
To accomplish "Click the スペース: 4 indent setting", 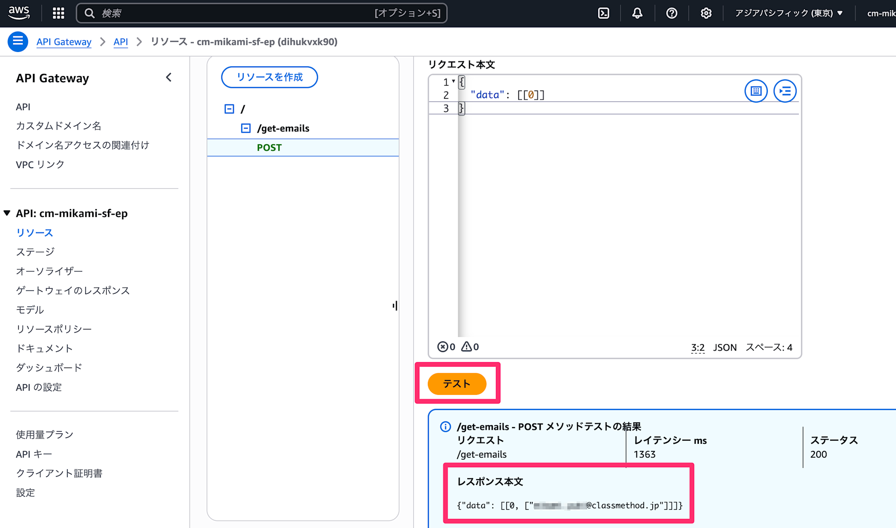I will coord(769,347).
